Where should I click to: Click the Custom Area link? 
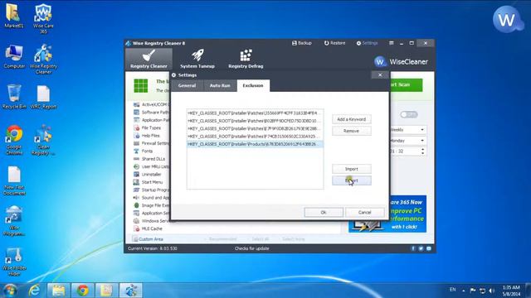(148, 239)
